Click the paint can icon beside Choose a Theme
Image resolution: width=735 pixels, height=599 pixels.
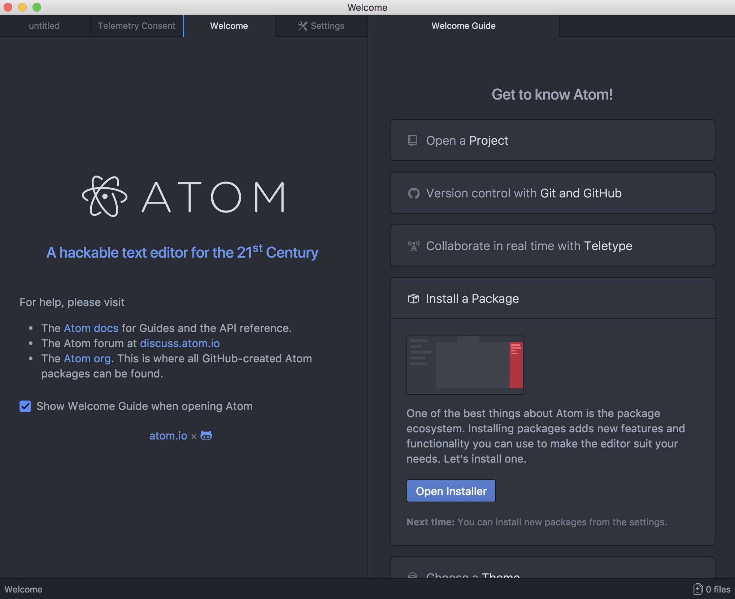tap(412, 576)
